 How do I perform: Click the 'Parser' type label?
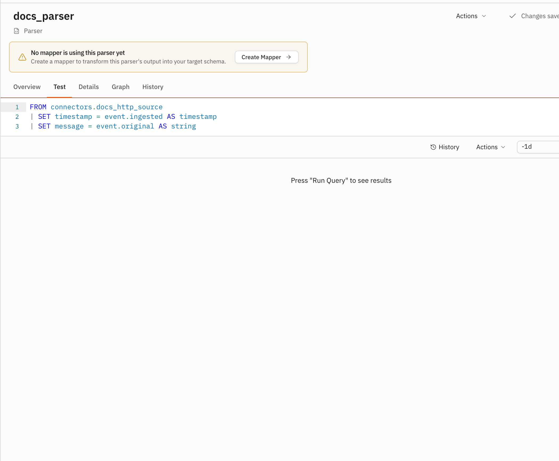(33, 31)
